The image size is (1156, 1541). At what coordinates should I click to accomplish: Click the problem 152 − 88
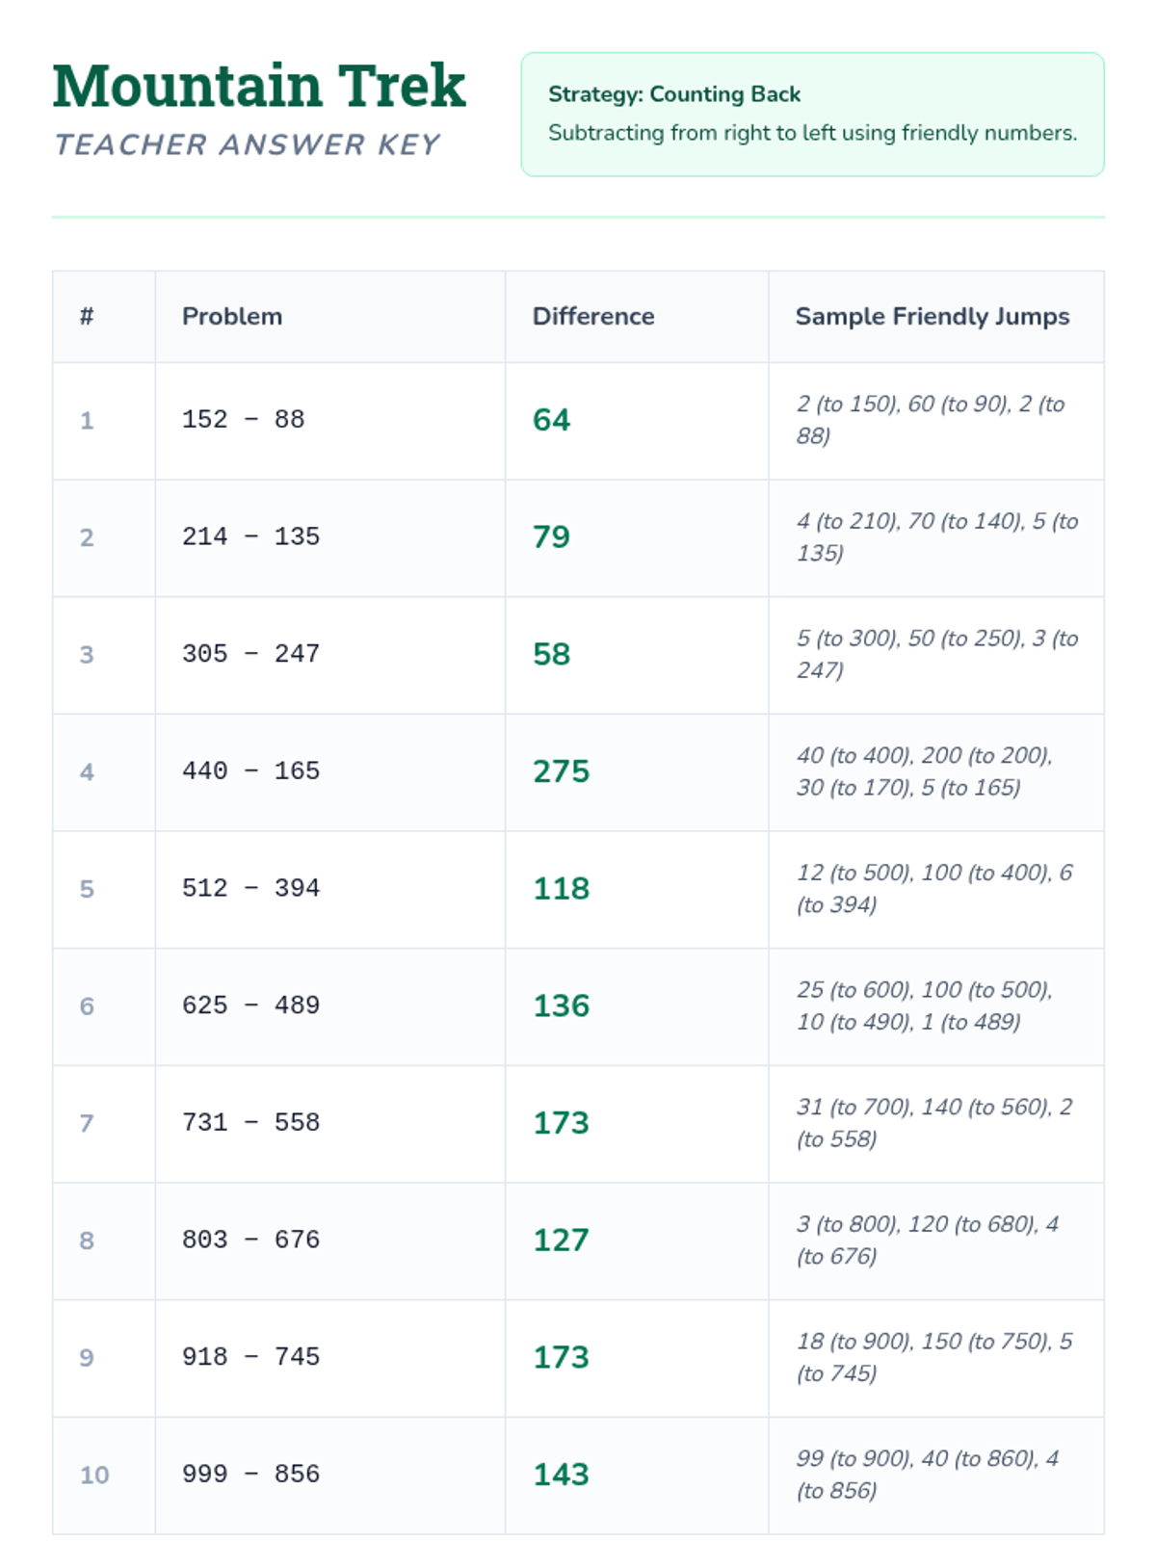pyautogui.click(x=244, y=420)
